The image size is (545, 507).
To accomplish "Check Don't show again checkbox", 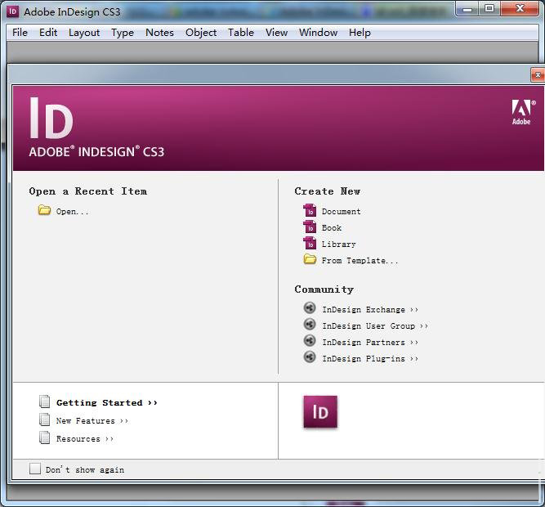I will coord(35,469).
